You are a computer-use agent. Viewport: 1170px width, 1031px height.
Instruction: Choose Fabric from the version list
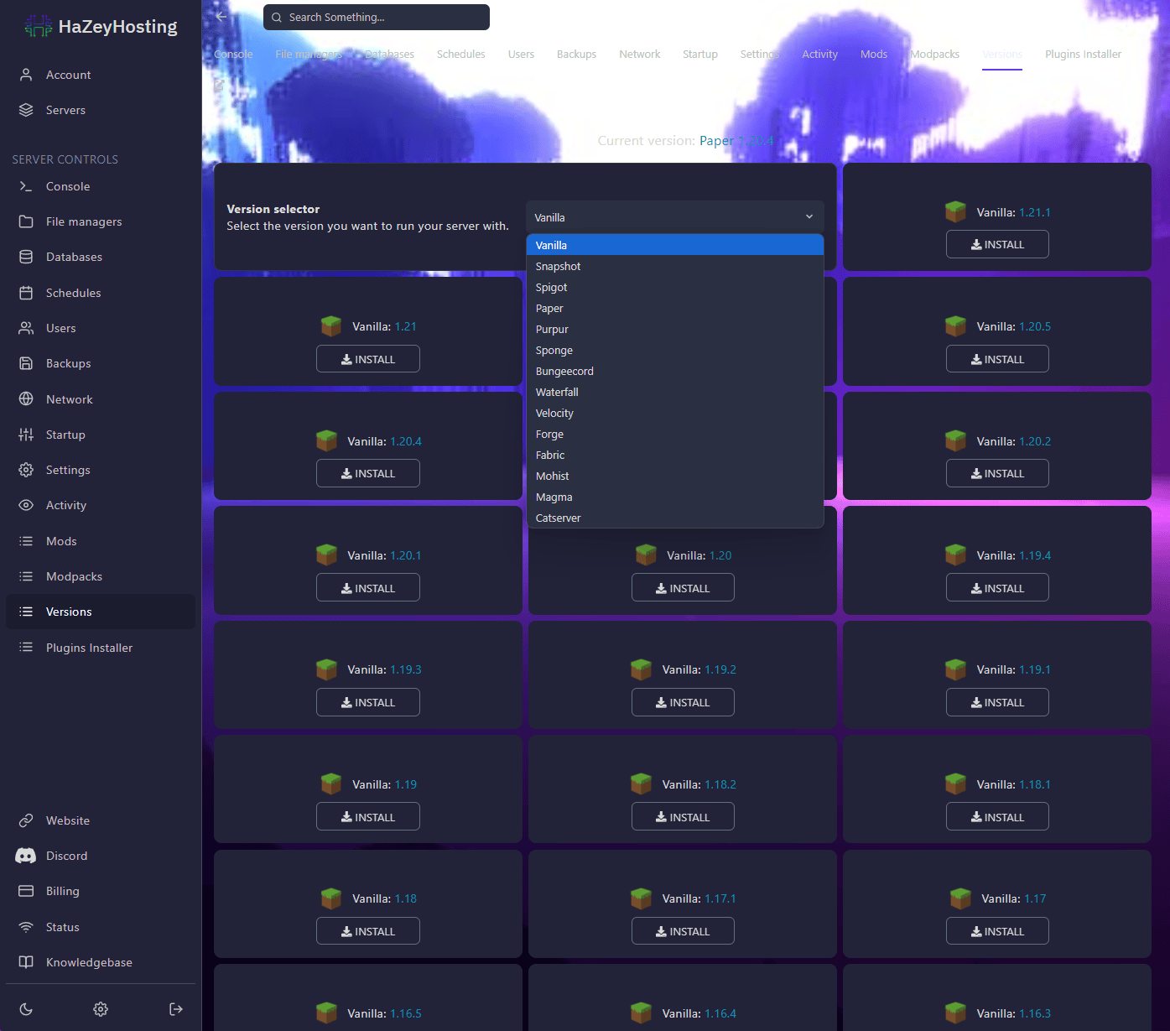(674, 455)
